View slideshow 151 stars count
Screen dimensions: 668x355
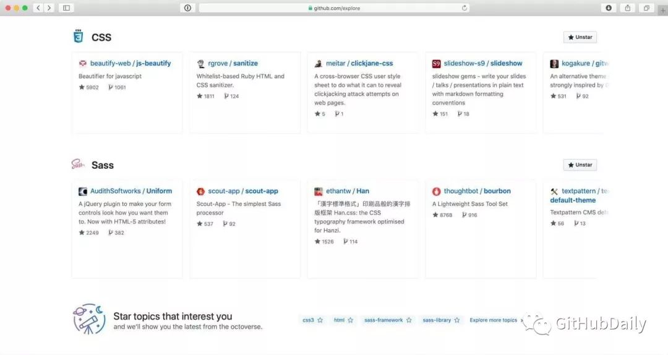[440, 114]
